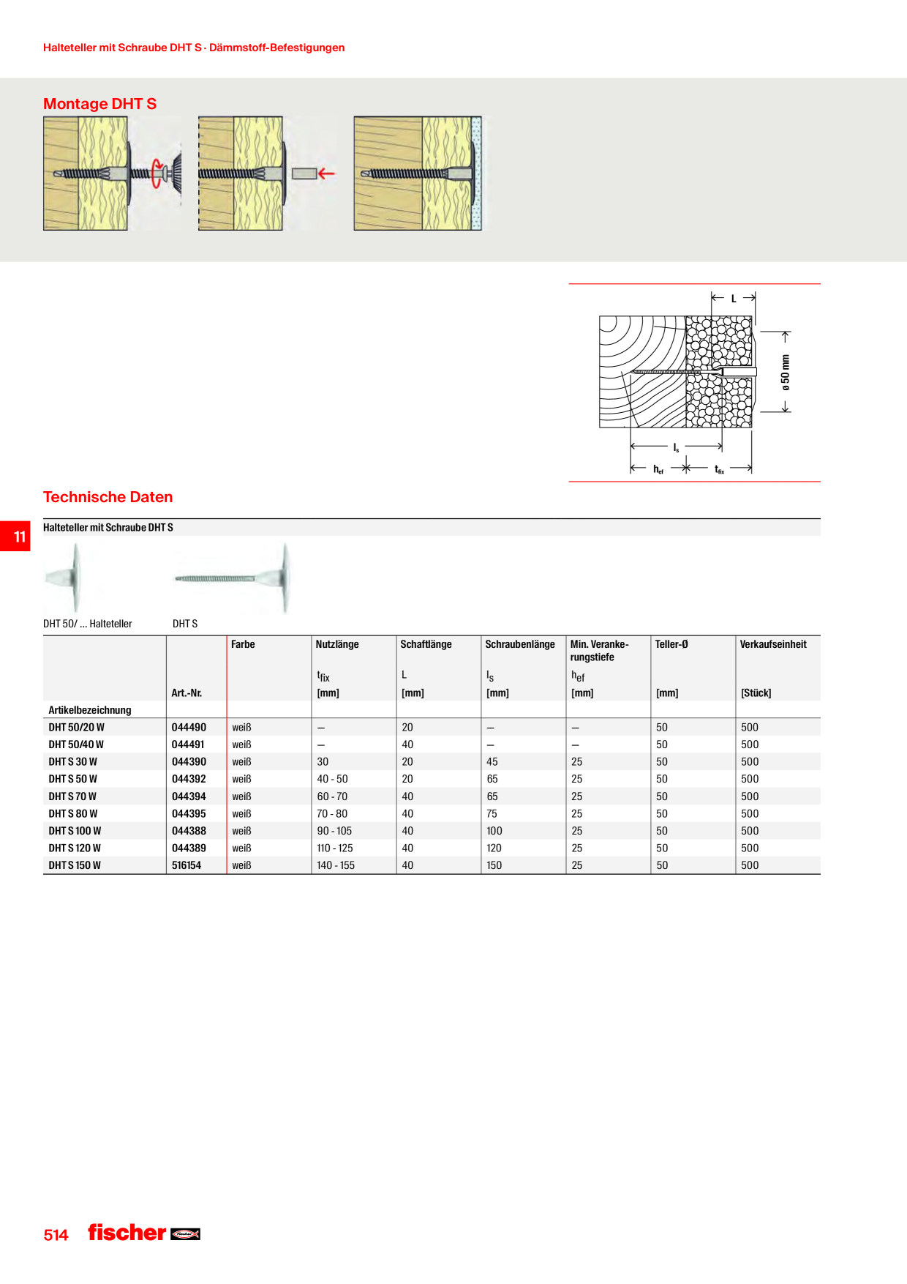The width and height of the screenshot is (907, 1284).
Task: Click article number 044490
Action: point(189,728)
